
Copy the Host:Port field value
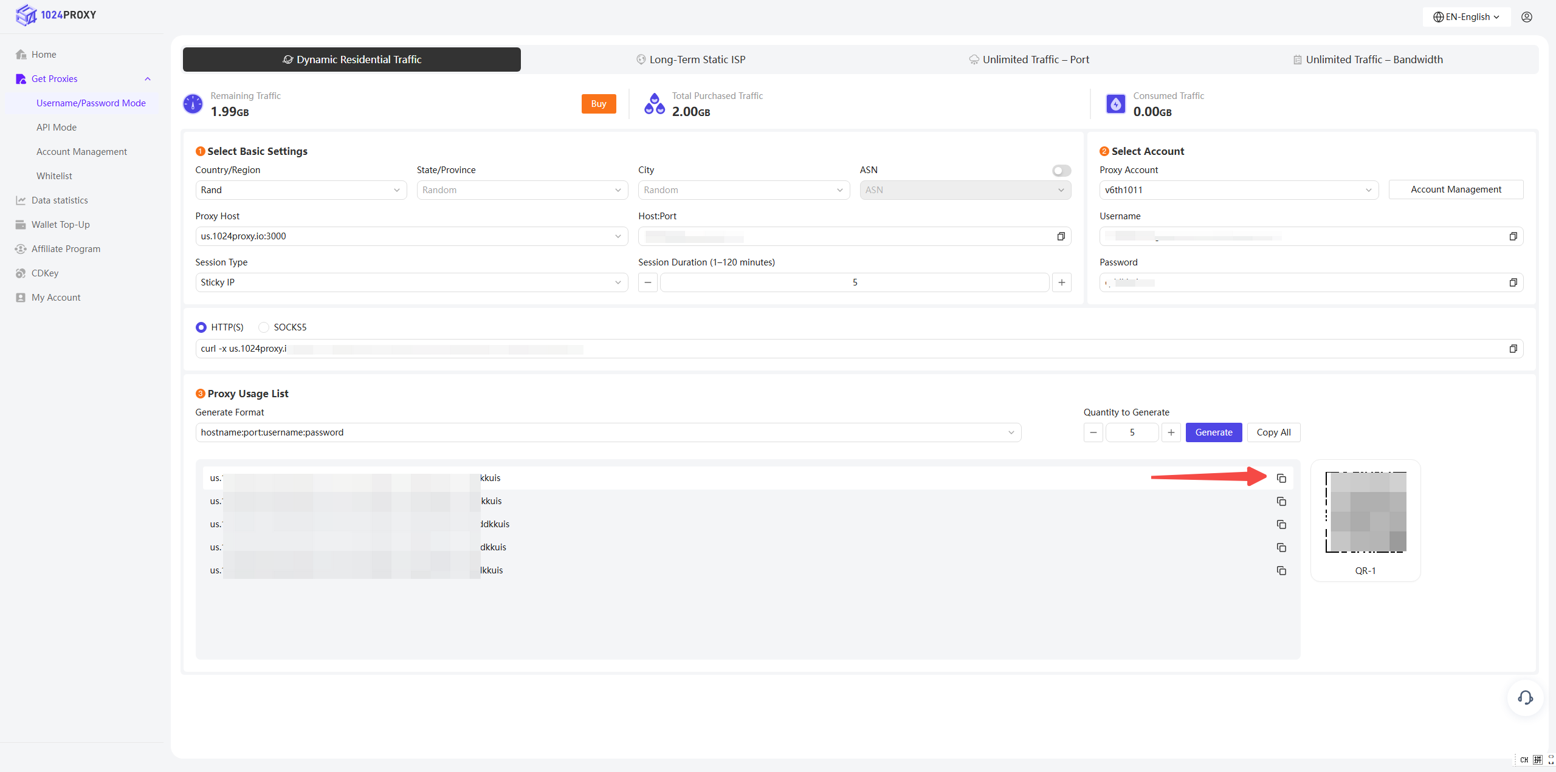click(1061, 236)
